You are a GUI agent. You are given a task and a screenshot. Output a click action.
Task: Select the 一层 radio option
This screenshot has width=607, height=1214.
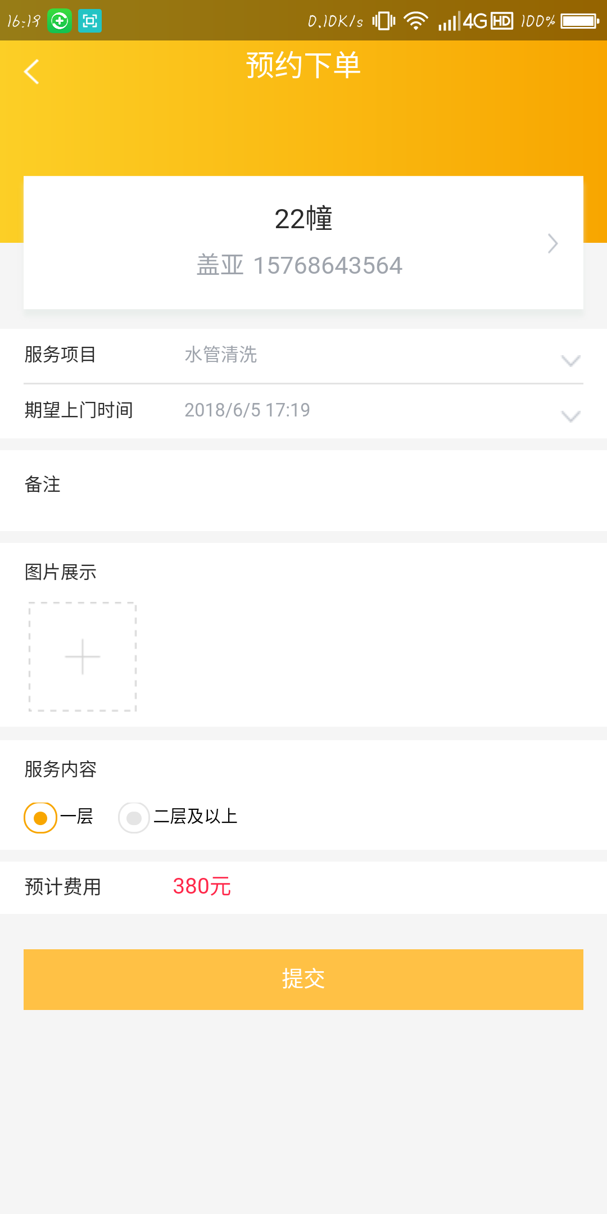(x=40, y=818)
